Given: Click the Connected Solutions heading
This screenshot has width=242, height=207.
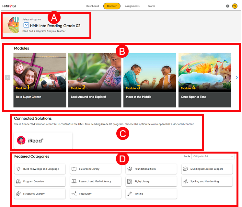Looking at the screenshot, I should pos(33,118).
